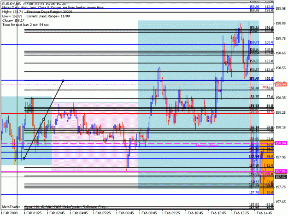Click 157.65 on the price axis
The width and height of the screenshot is (288, 216).
pyautogui.click(x=281, y=202)
